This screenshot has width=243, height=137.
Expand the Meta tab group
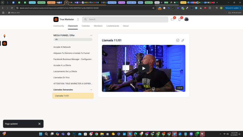coord(140,2)
